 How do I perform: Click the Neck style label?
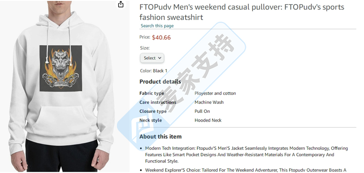click(x=151, y=120)
